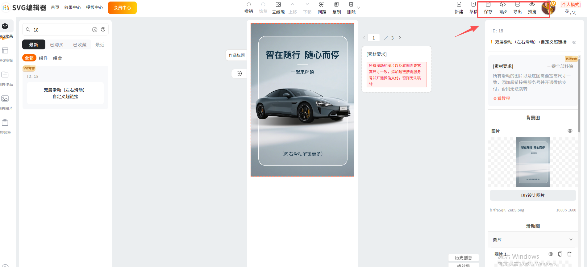The height and width of the screenshot is (267, 587).
Task: Click the 间距 spacing icon
Action: 322,5
